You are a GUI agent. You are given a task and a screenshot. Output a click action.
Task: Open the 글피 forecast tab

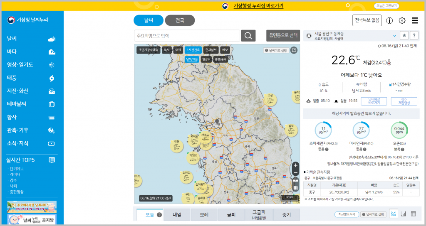click(x=231, y=215)
